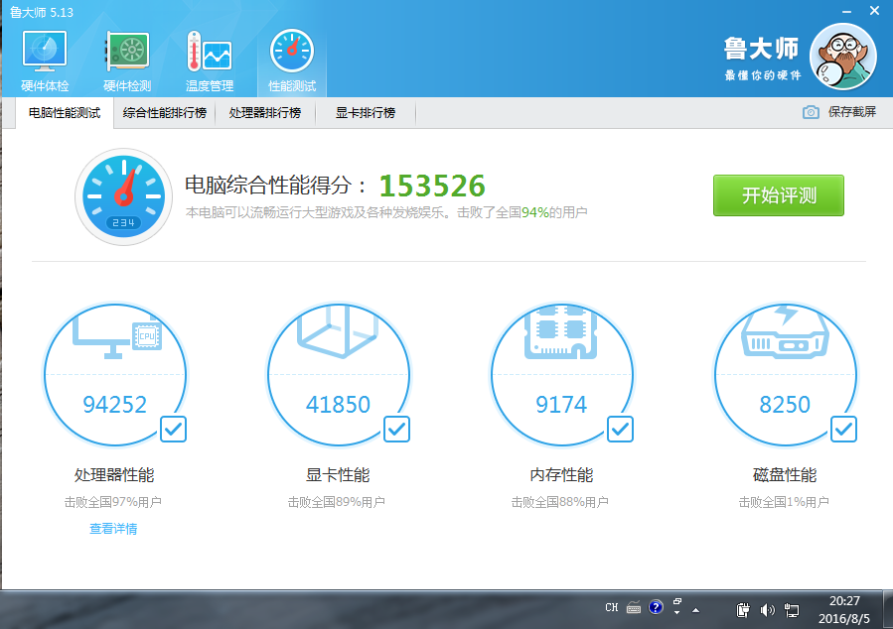Click the overall score 153526
The width and height of the screenshot is (893, 629).
tap(432, 186)
